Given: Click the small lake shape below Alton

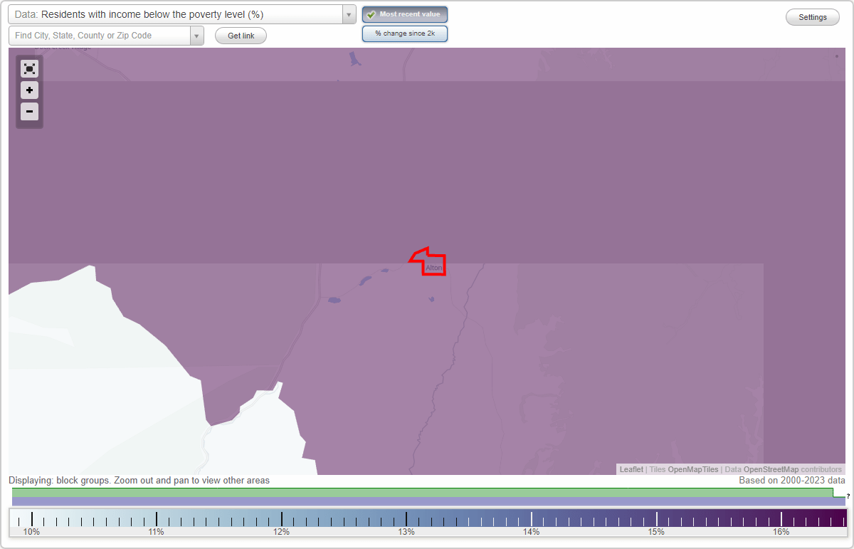Looking at the screenshot, I should (432, 299).
